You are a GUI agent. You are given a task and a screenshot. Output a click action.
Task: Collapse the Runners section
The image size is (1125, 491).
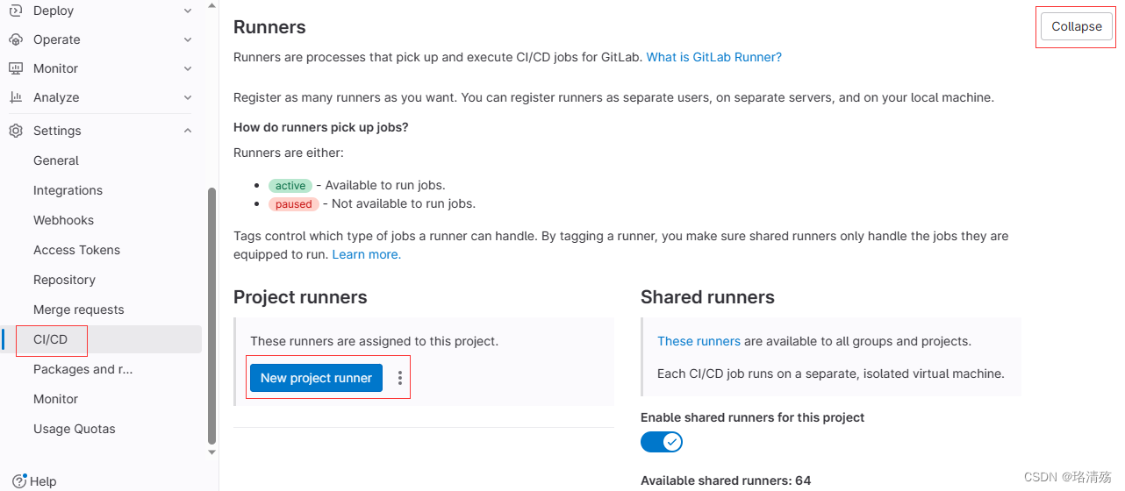click(x=1077, y=26)
